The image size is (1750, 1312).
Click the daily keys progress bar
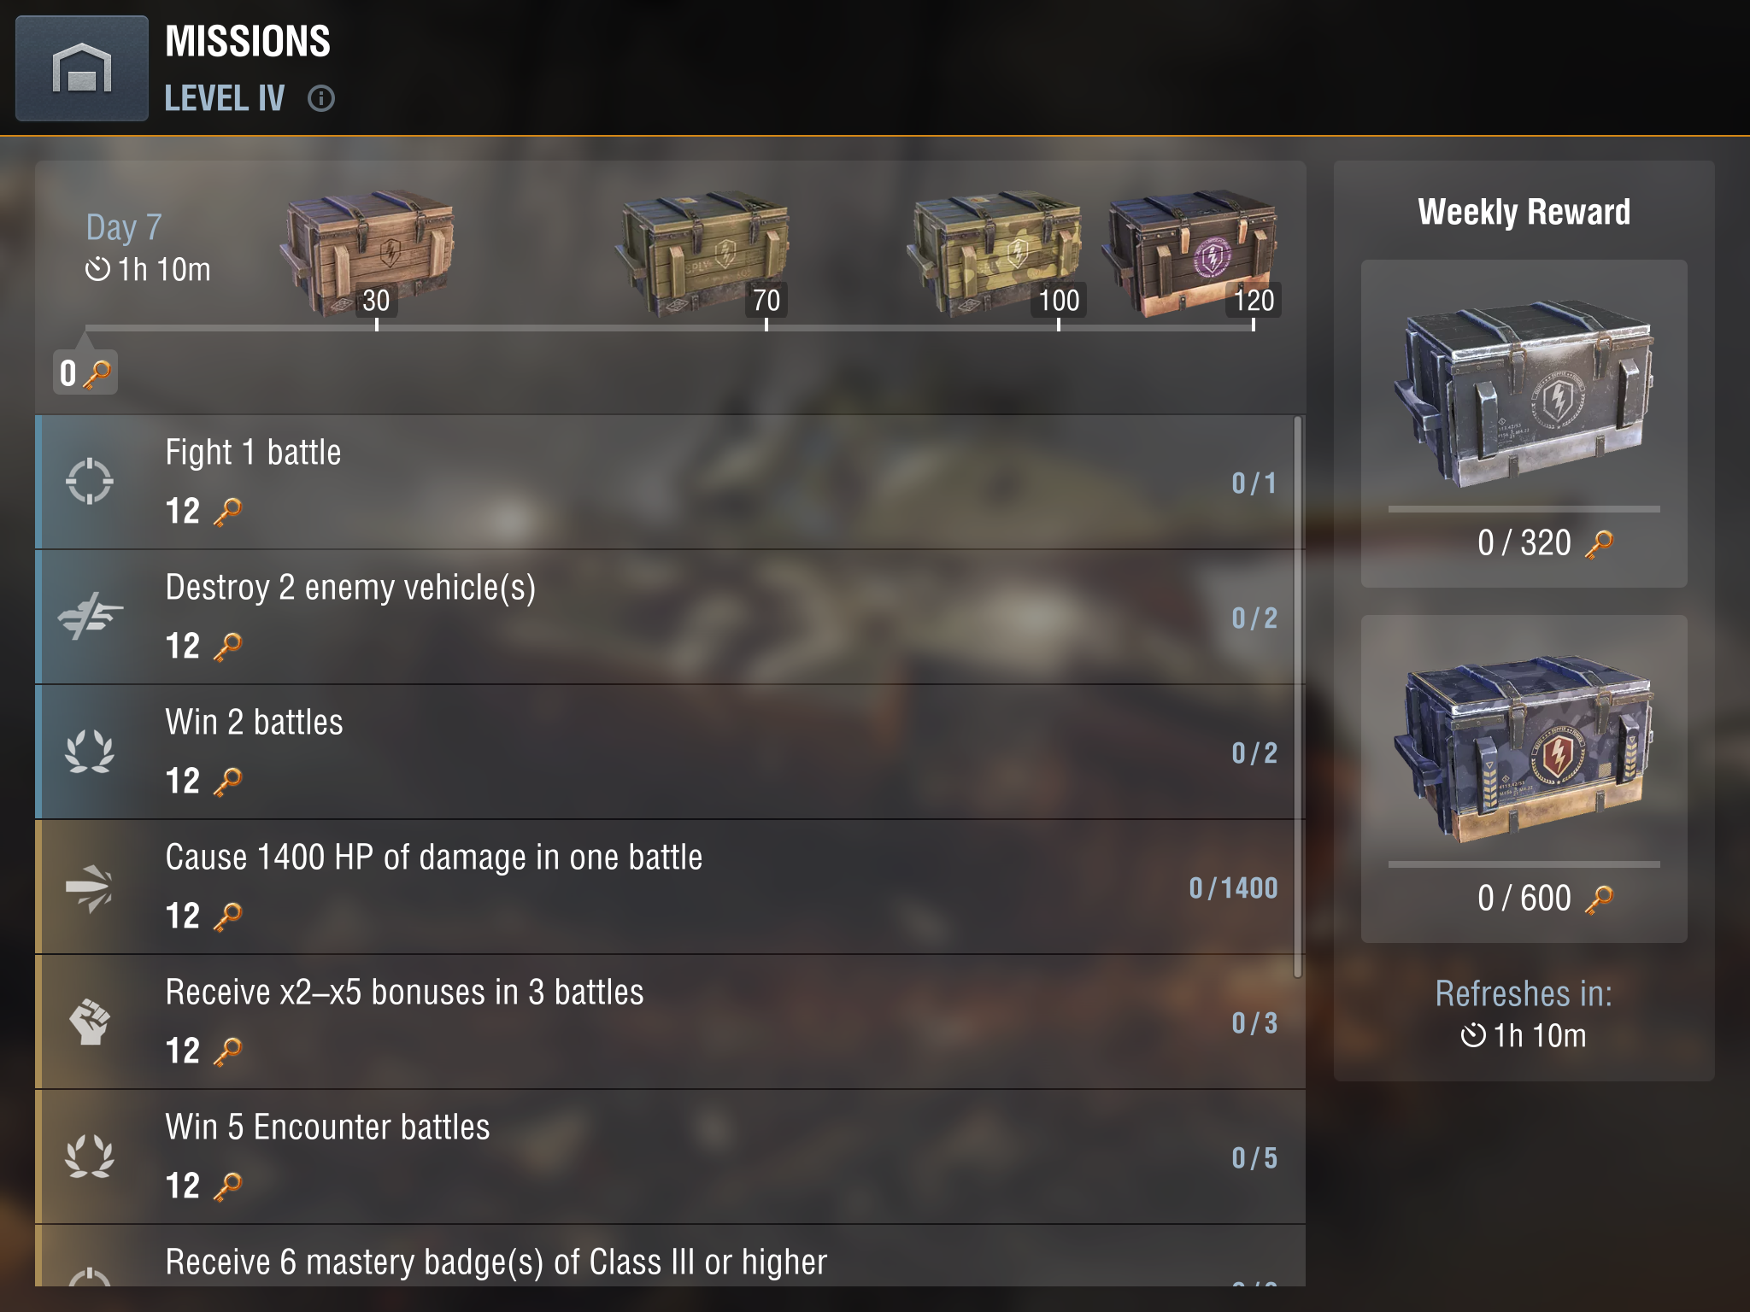(x=670, y=327)
